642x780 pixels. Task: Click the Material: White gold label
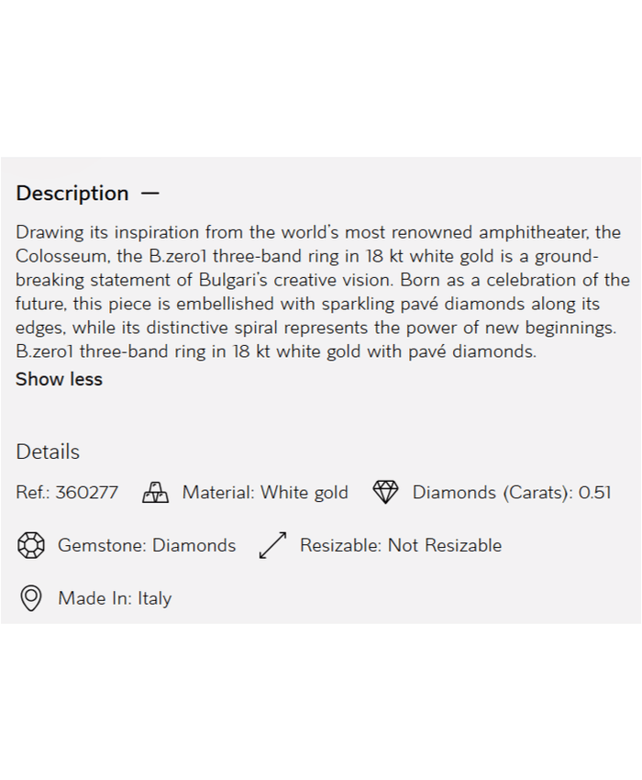click(265, 493)
